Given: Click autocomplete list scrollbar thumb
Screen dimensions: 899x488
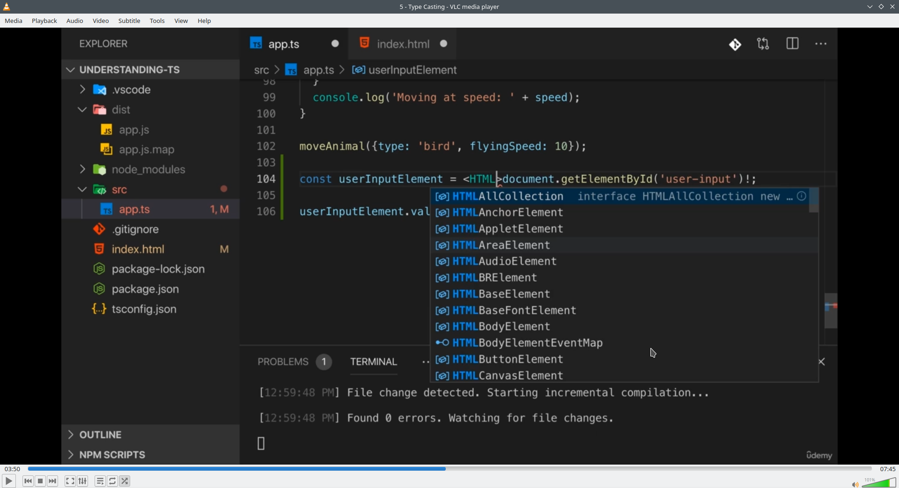Looking at the screenshot, I should [x=814, y=200].
